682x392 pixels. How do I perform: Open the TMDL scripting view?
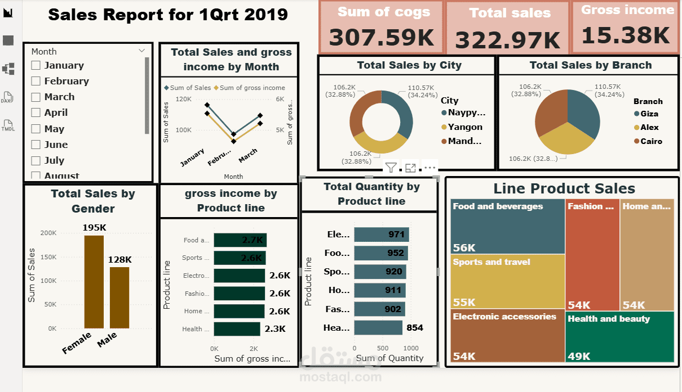coord(8,125)
